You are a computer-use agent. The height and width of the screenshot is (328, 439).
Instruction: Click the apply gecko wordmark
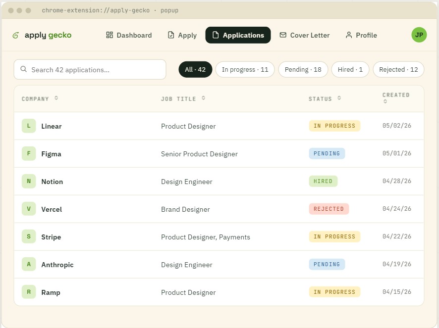48,35
